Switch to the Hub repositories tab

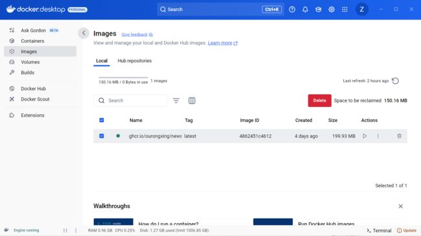(x=135, y=61)
